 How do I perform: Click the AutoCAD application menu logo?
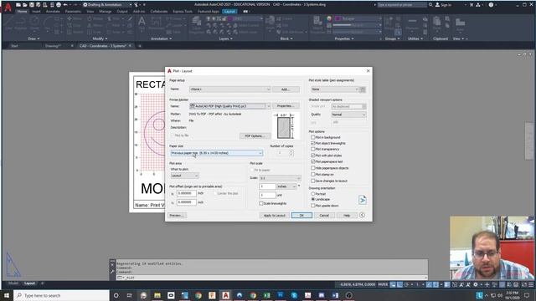(x=8, y=7)
